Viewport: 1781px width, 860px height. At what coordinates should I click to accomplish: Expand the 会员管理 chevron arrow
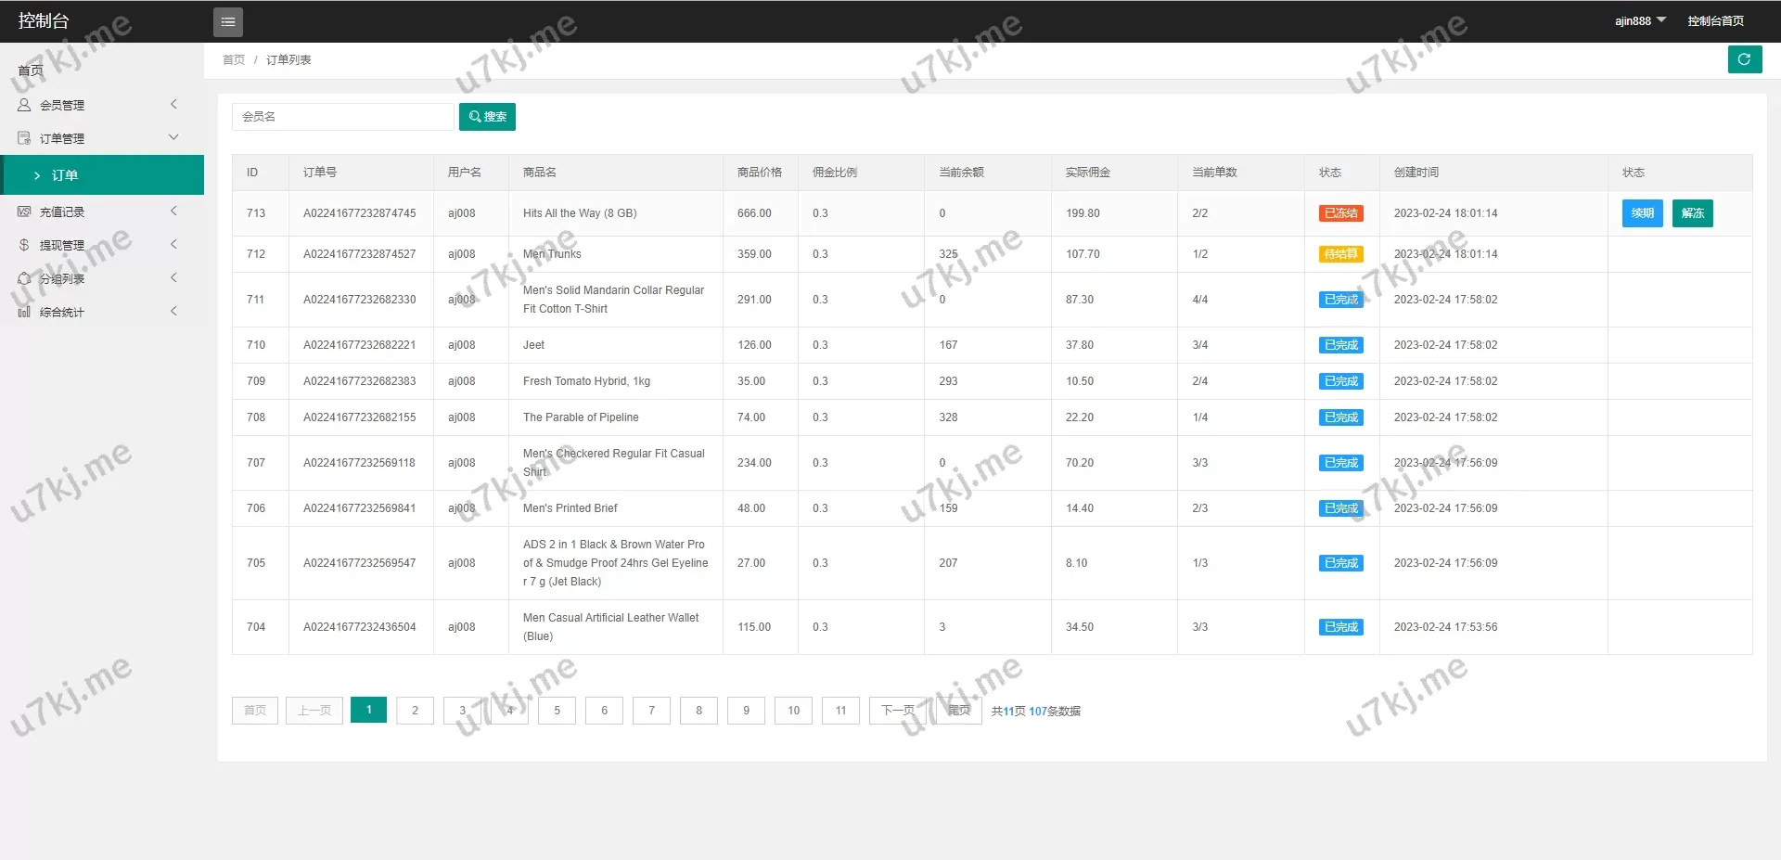173,105
